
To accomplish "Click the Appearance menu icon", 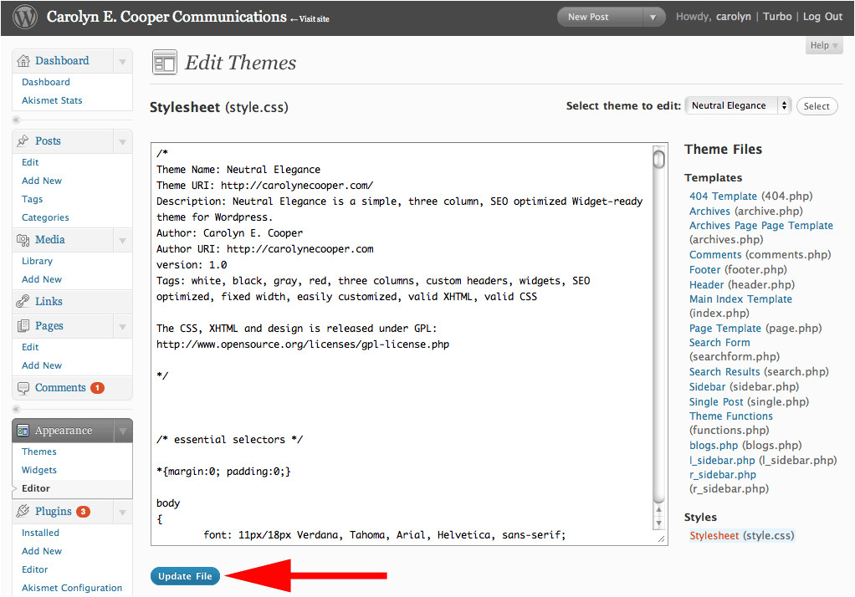I will click(x=23, y=430).
